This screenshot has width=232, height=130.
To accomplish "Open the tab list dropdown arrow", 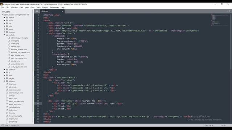I will pyautogui.click(x=230, y=11).
